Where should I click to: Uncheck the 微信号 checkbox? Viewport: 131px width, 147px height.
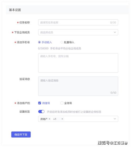click(40, 103)
